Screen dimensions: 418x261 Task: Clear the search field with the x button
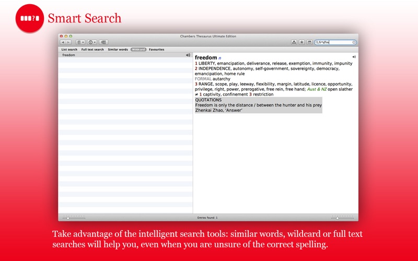[x=354, y=42]
